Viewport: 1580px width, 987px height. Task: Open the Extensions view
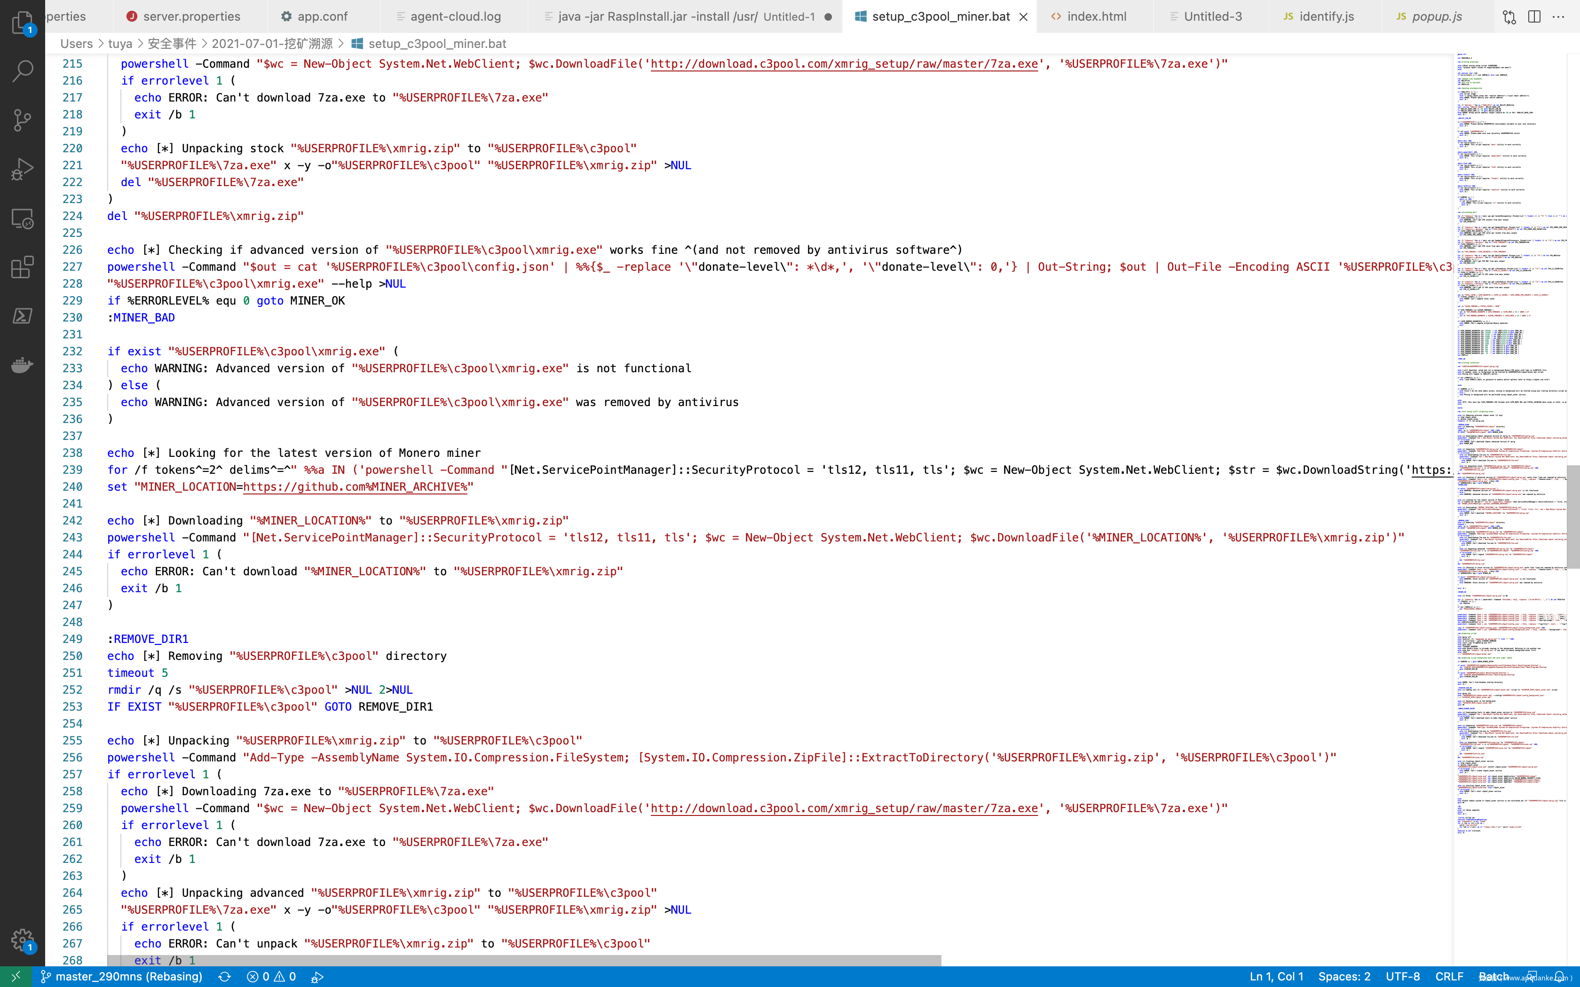point(22,267)
